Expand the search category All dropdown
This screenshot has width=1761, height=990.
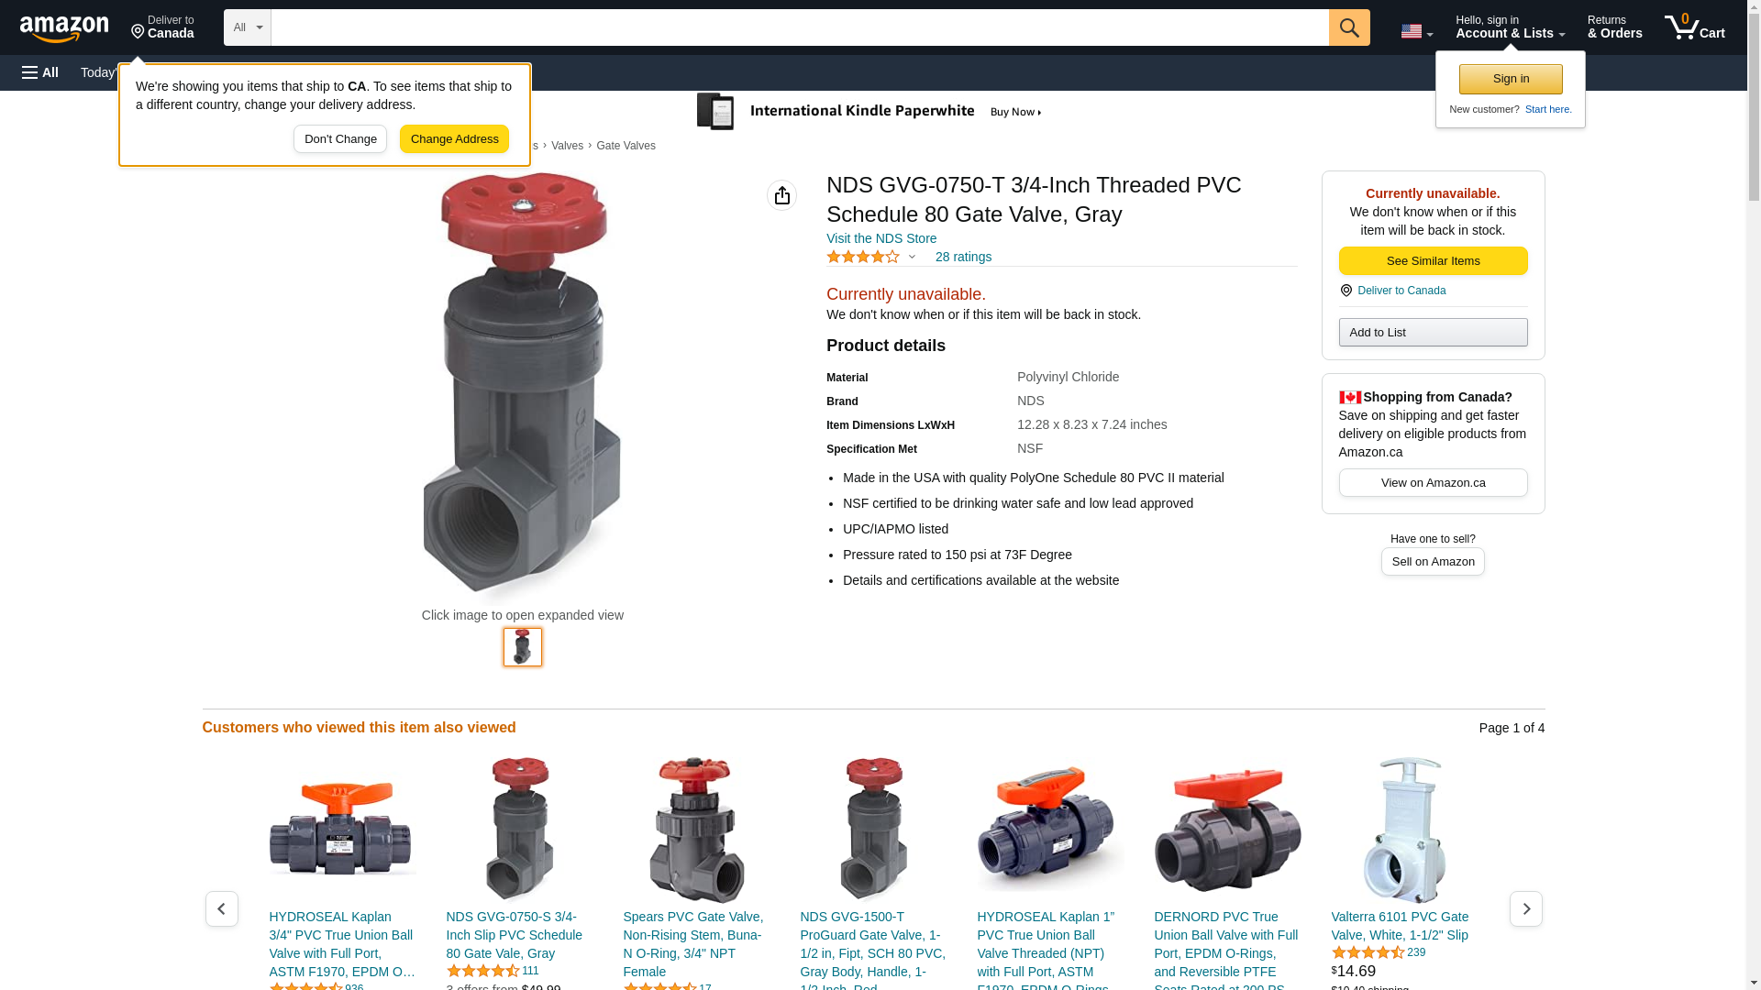click(248, 27)
